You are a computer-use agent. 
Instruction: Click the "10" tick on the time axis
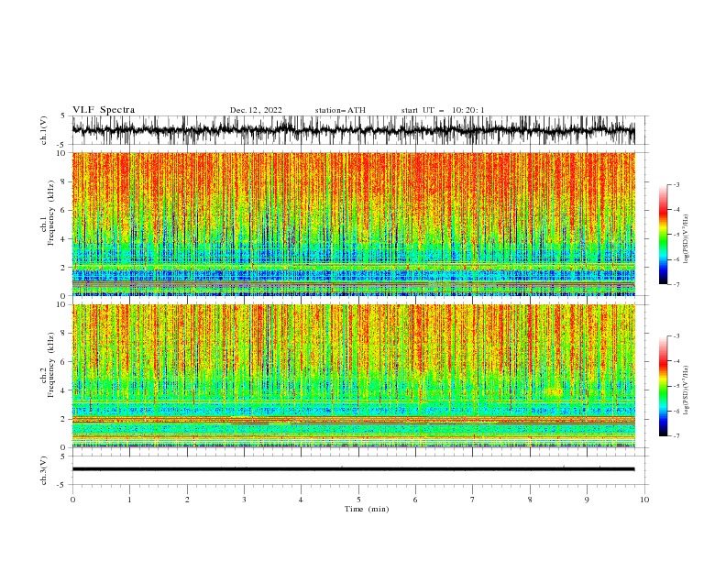644,500
